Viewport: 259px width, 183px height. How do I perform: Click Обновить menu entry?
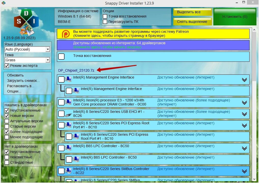(15, 75)
